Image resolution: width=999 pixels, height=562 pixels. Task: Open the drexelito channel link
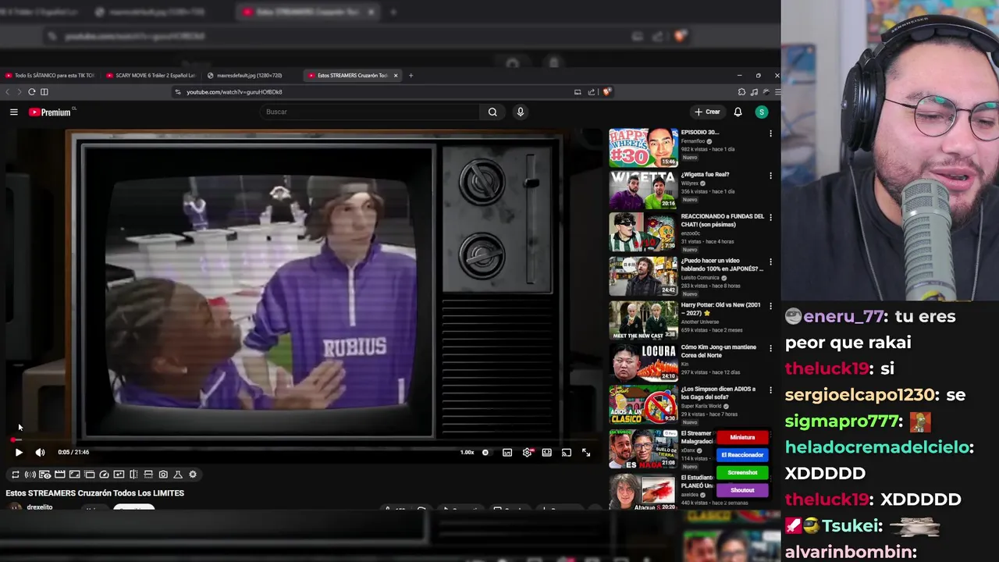tap(40, 507)
